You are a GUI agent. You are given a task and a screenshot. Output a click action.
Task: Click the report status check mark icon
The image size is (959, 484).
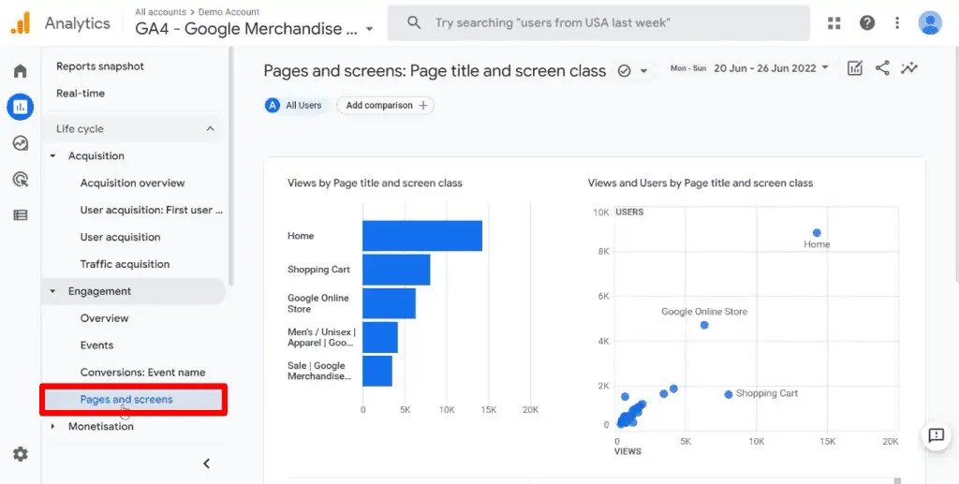tap(624, 71)
